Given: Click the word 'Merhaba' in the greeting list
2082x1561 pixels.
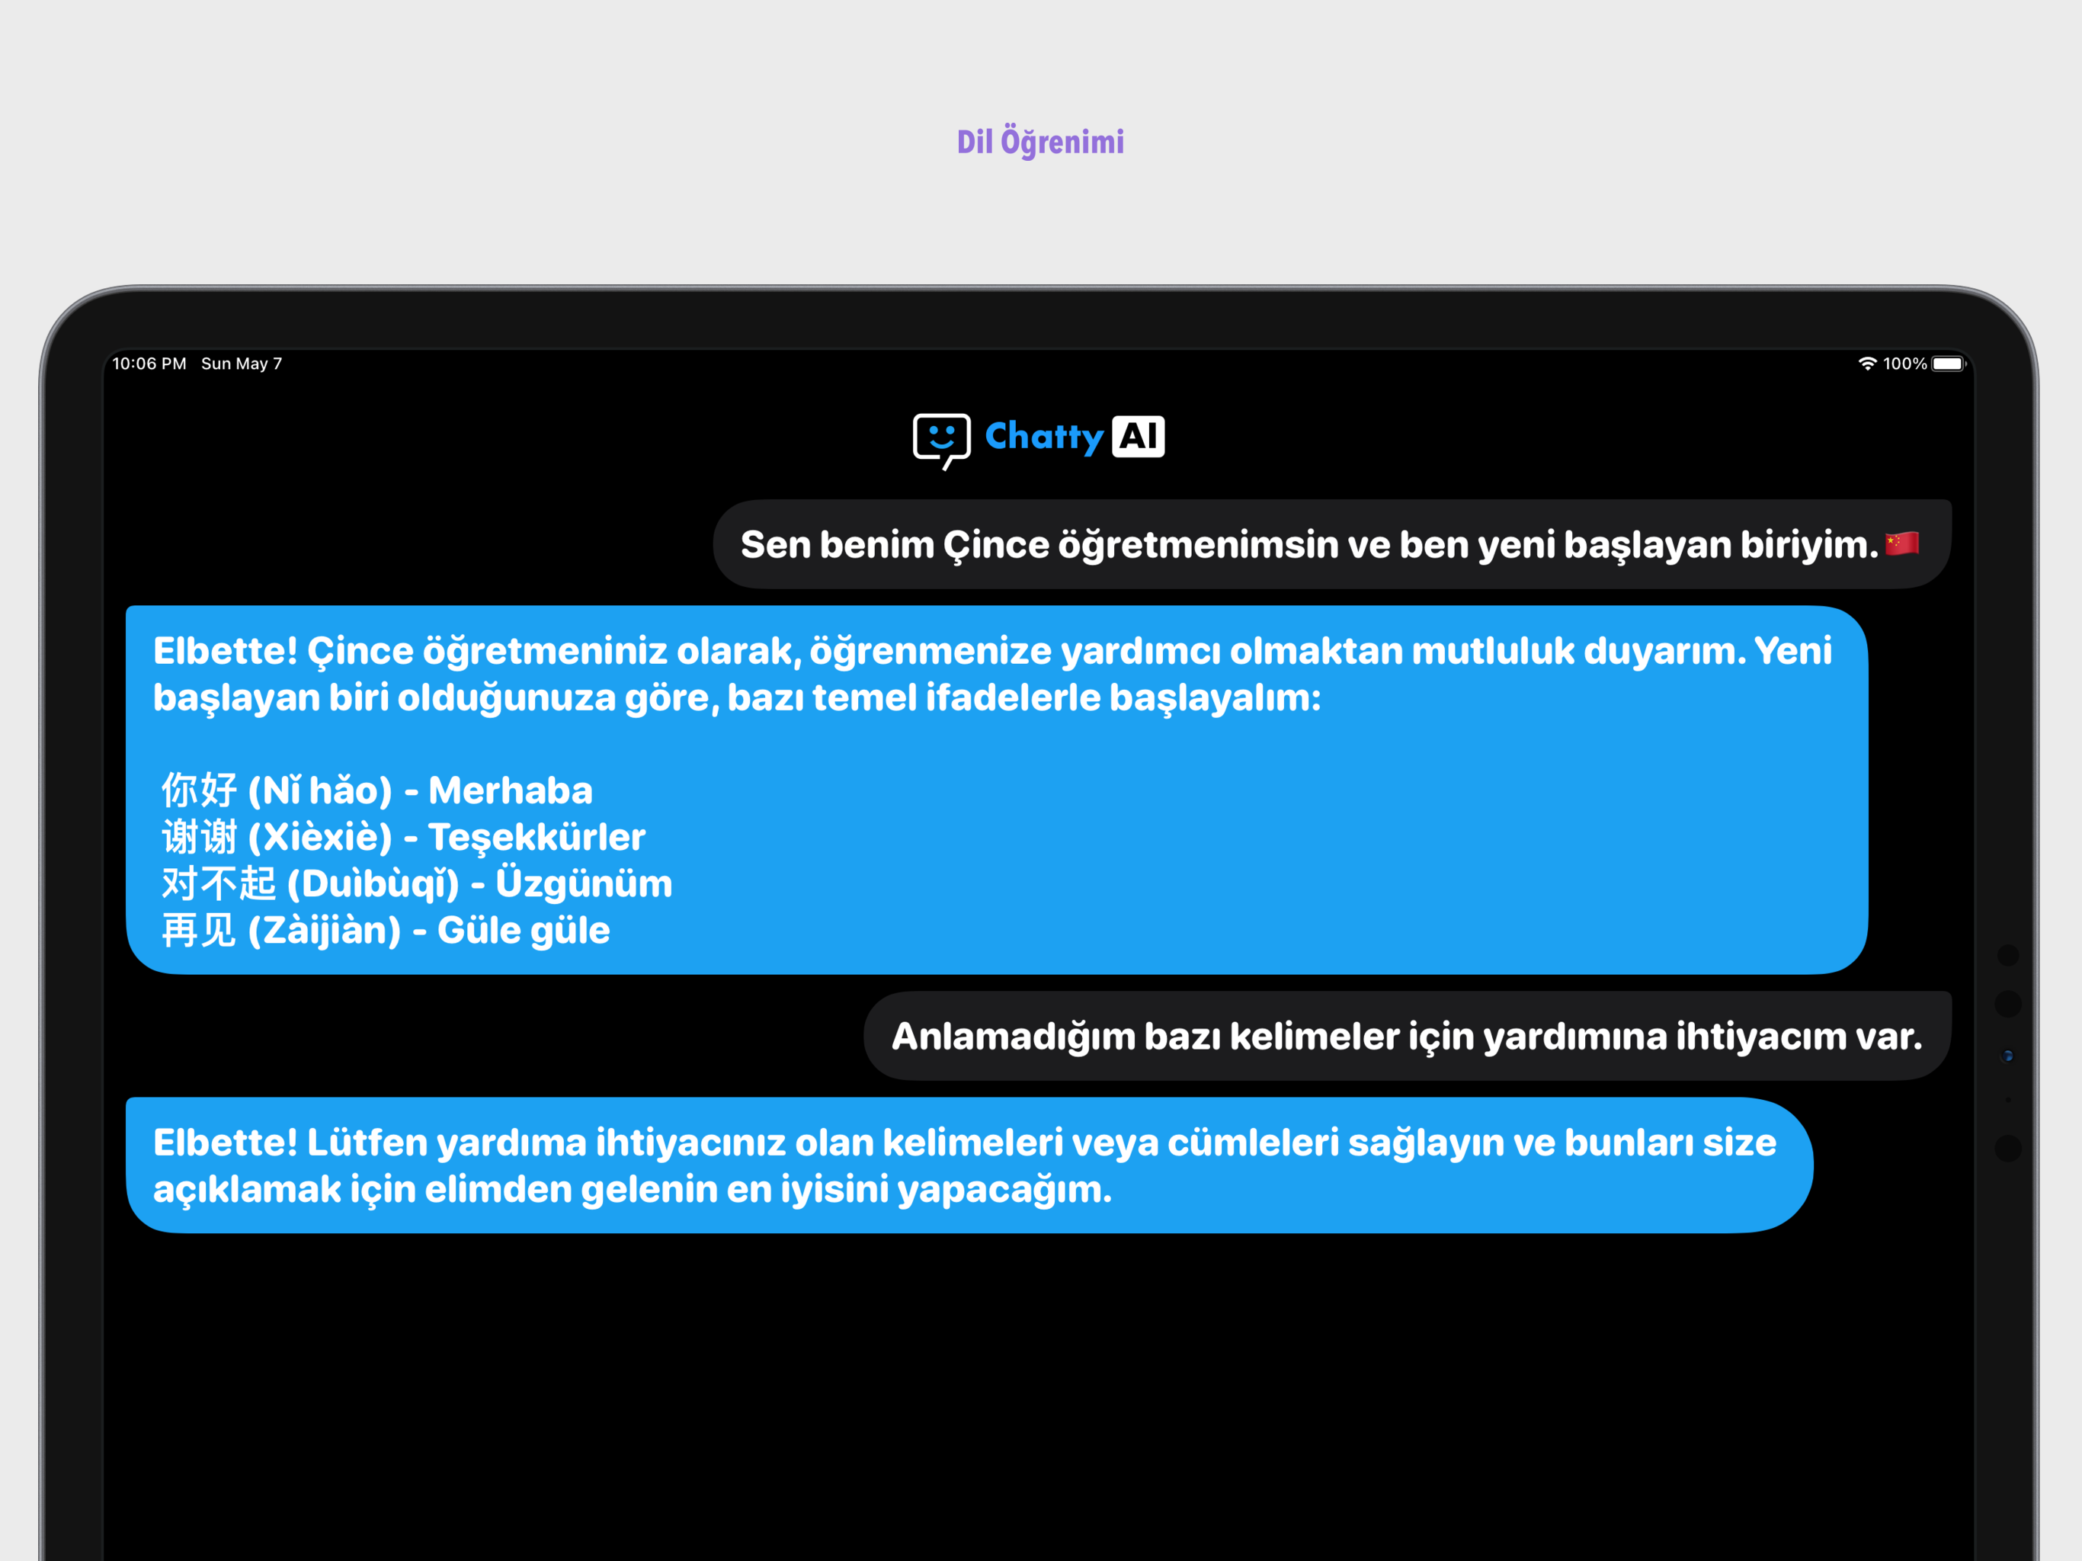Looking at the screenshot, I should point(510,790).
